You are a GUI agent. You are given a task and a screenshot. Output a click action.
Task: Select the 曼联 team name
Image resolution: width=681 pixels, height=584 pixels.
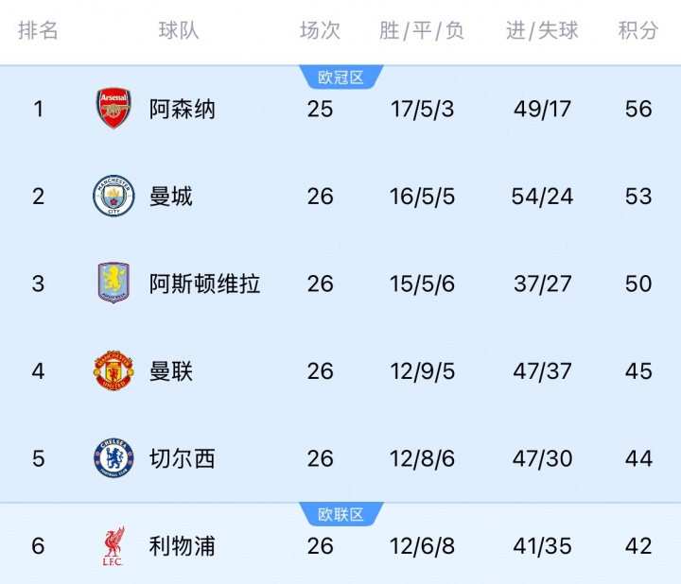[x=171, y=371]
